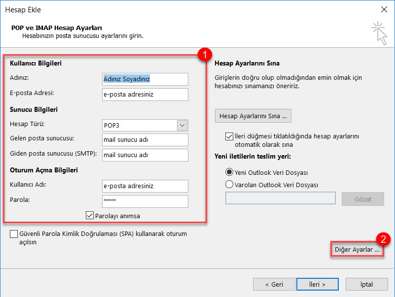The width and height of the screenshot is (395, 297).
Task: Click the Gelen posta sunucusu field
Action: [145, 140]
